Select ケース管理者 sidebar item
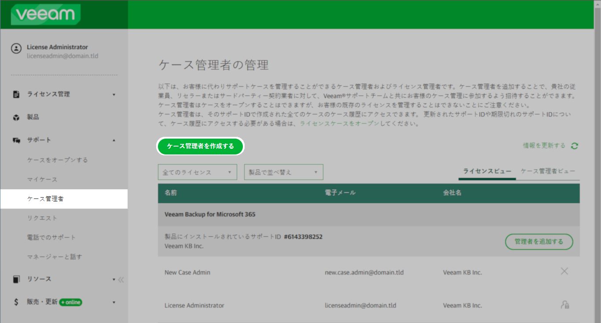601x323 pixels. (64, 199)
